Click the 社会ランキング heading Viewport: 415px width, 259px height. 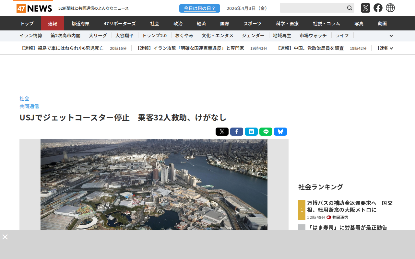click(x=321, y=187)
